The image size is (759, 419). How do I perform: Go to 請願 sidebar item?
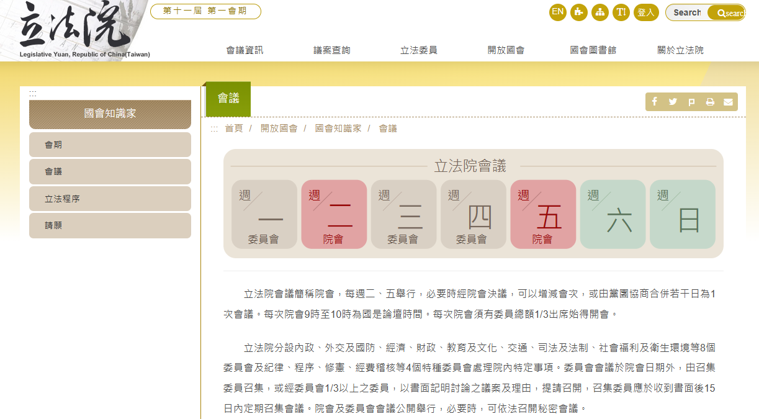(110, 225)
